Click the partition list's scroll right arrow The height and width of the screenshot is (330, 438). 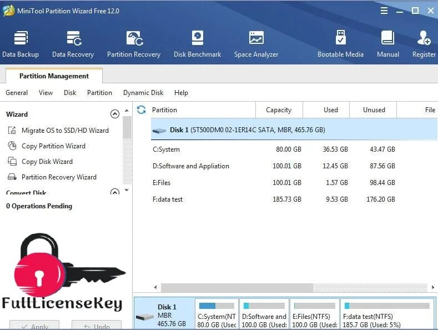tap(432, 287)
